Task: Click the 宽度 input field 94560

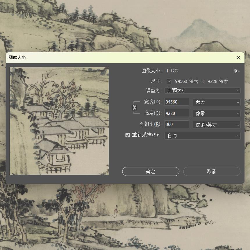Action: pyautogui.click(x=177, y=102)
